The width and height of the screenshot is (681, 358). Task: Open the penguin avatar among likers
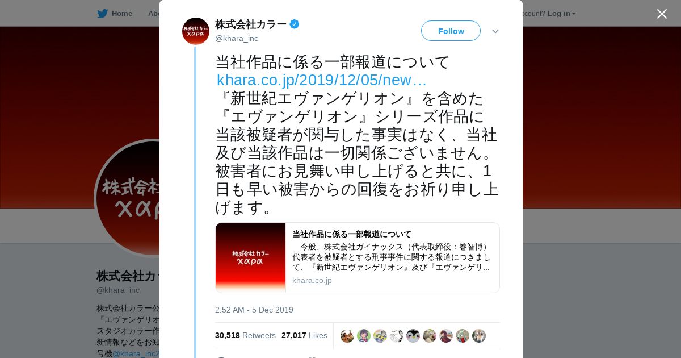pos(413,336)
